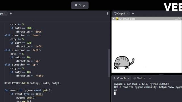Image resolution: width=182 pixels, height=102 pixels.
Task: Click the line "direction = 'up'"
Action: (x=28, y=61)
